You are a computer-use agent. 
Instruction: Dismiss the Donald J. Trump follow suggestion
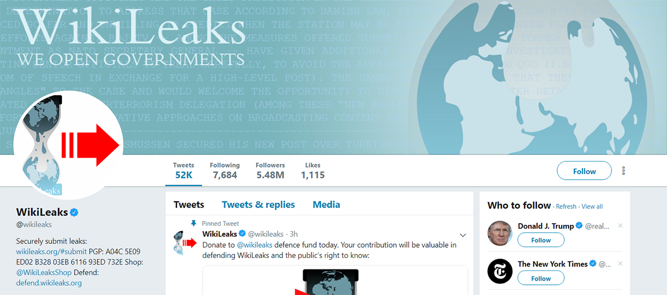click(x=620, y=226)
